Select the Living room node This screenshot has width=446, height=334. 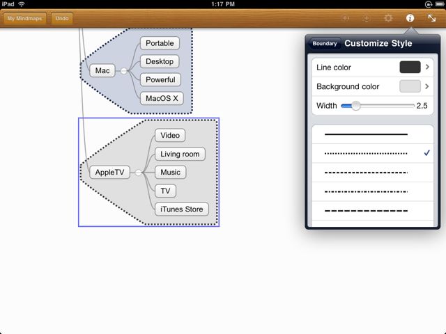[180, 154]
